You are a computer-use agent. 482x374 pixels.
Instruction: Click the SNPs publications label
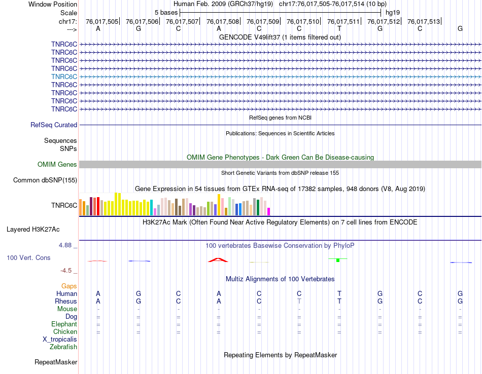[x=68, y=148]
